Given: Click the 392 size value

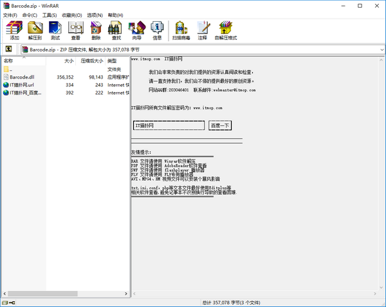Looking at the screenshot, I should 69,93.
